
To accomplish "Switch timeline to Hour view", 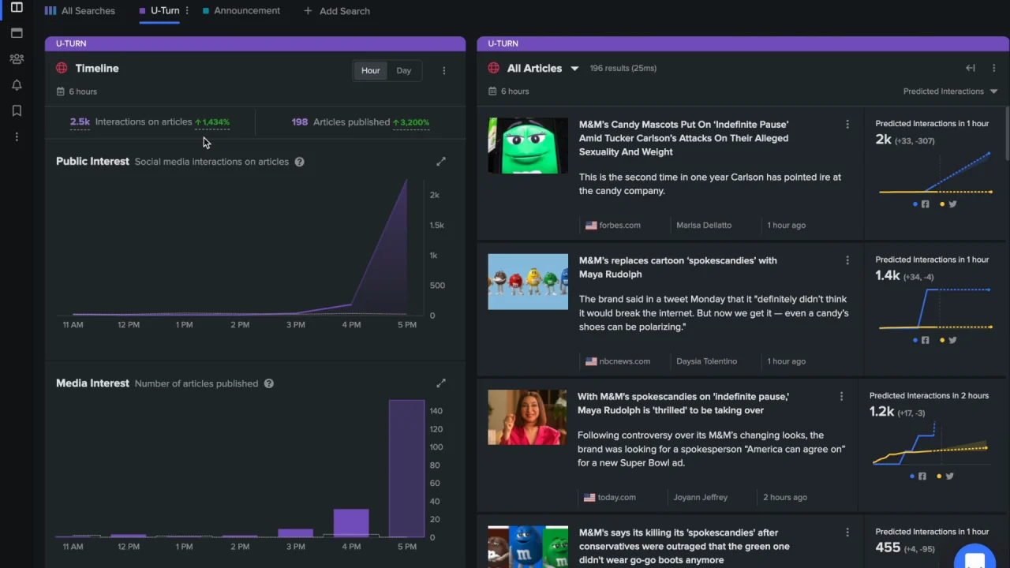I will (x=371, y=71).
